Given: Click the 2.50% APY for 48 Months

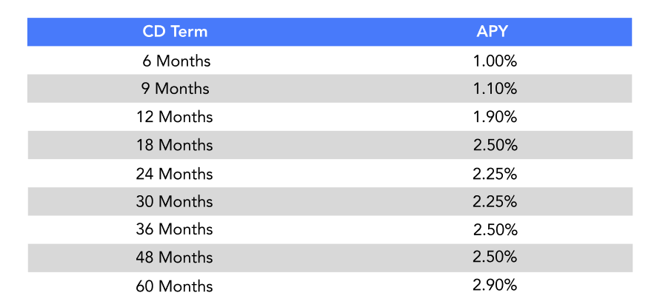Looking at the screenshot, I should coord(495,257).
